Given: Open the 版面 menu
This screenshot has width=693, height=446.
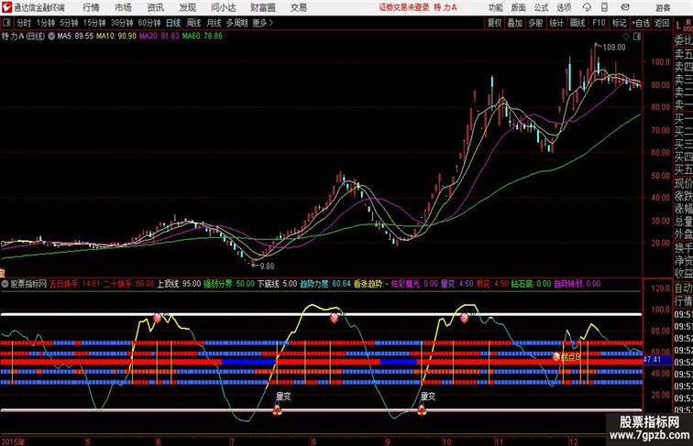Looking at the screenshot, I should tap(519, 7).
